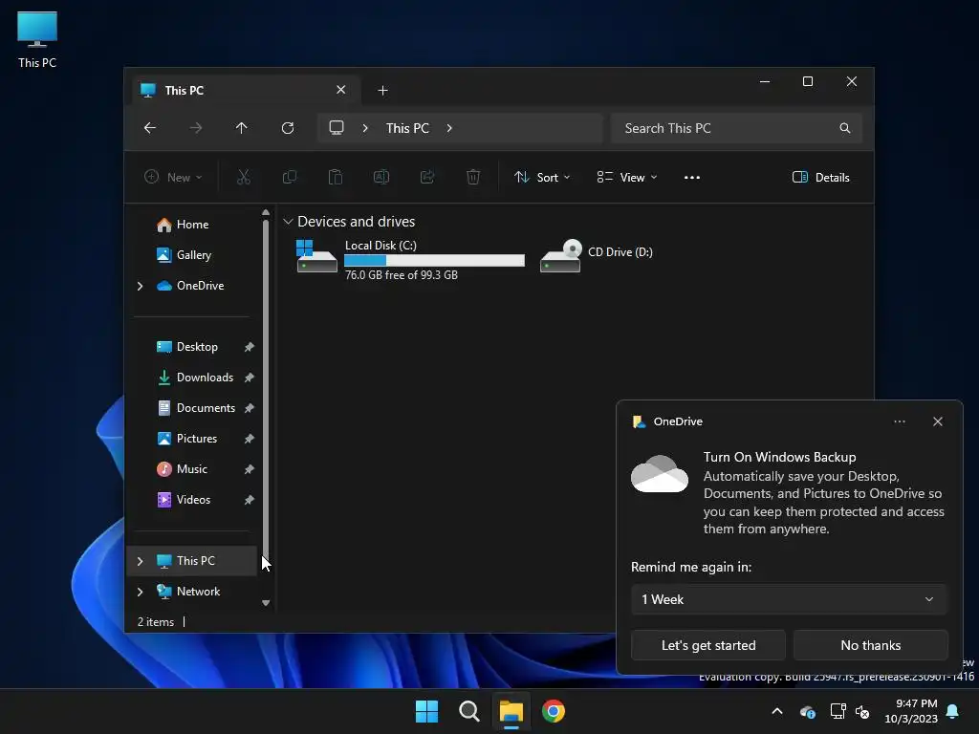Open the 1 Week reminder dropdown
The width and height of the screenshot is (979, 734).
point(789,599)
